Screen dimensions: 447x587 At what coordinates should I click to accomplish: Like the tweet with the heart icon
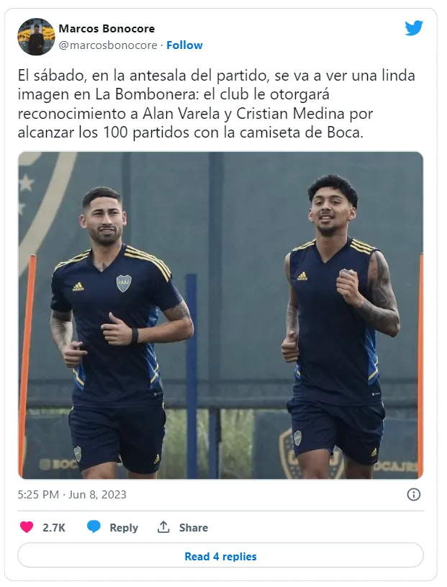27,527
